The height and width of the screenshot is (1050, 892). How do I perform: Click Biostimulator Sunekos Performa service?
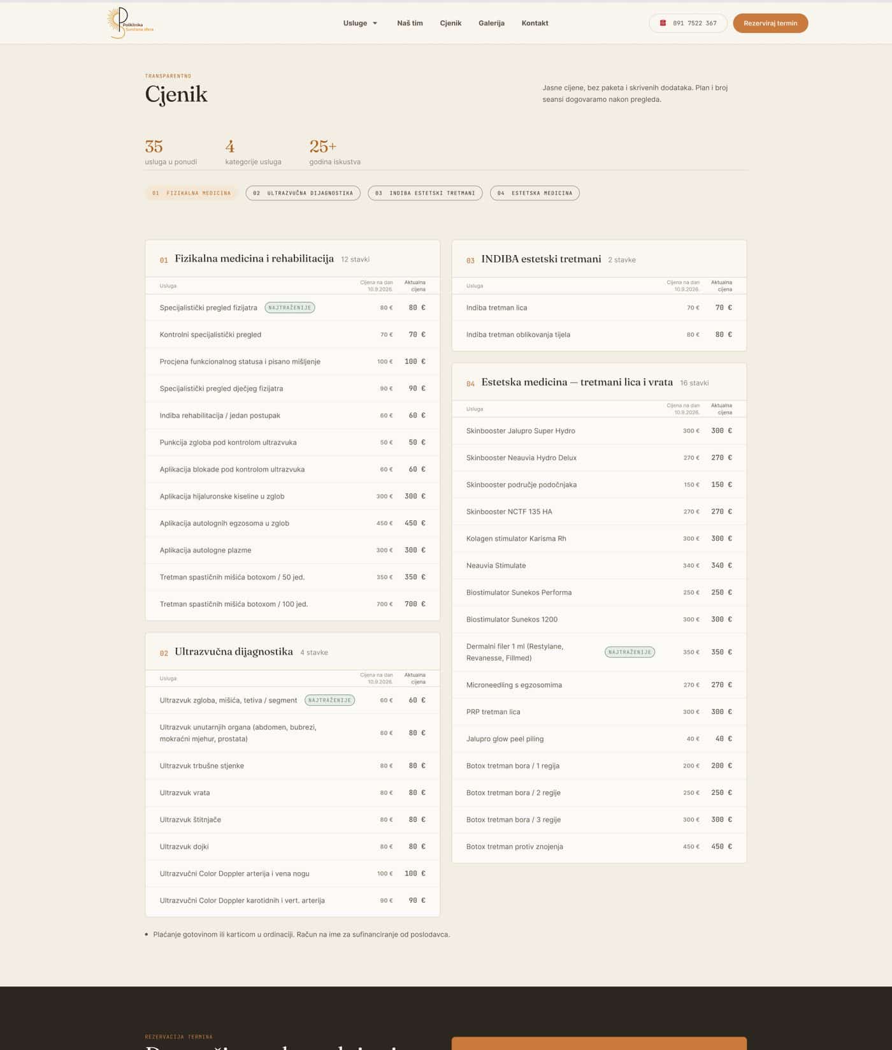tap(519, 592)
